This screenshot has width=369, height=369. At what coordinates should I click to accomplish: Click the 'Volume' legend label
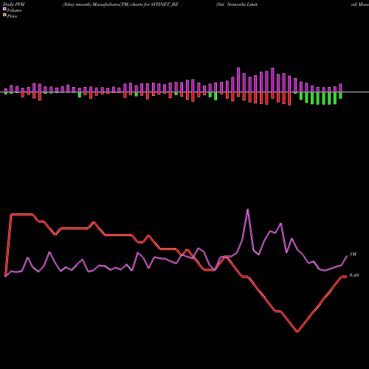pos(14,10)
